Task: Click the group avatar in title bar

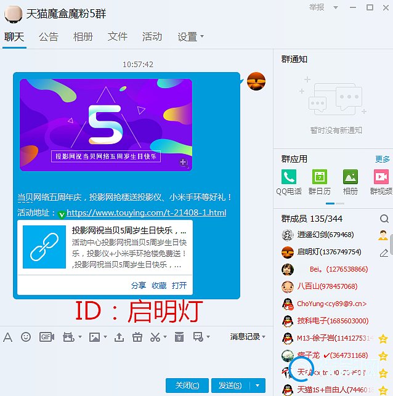Action: tap(14, 14)
